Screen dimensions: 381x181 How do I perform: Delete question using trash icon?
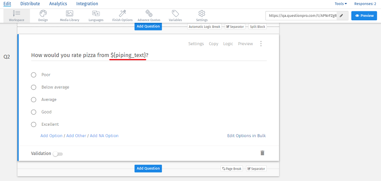pos(262,153)
